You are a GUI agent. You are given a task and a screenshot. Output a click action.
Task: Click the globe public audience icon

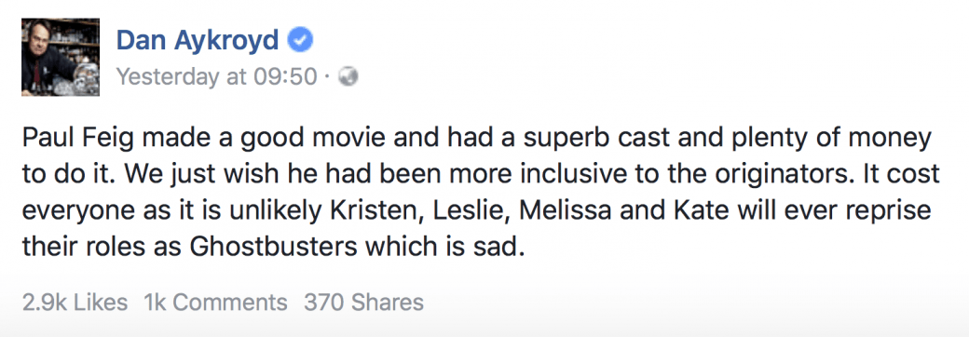(348, 76)
